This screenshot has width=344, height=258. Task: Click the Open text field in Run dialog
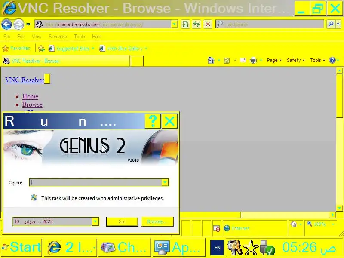[x=95, y=182]
